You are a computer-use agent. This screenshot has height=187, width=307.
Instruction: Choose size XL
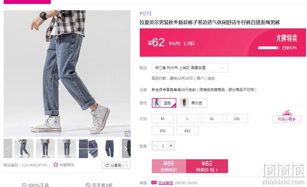click(212, 119)
